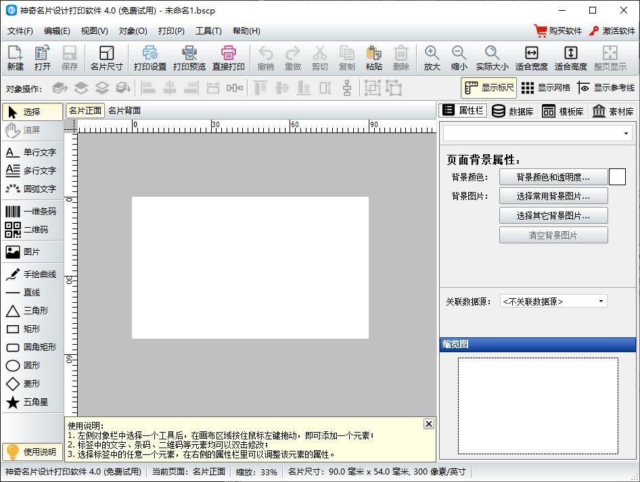640x482 pixels.
Task: Toggle 显示网格 grid display
Action: tap(546, 88)
